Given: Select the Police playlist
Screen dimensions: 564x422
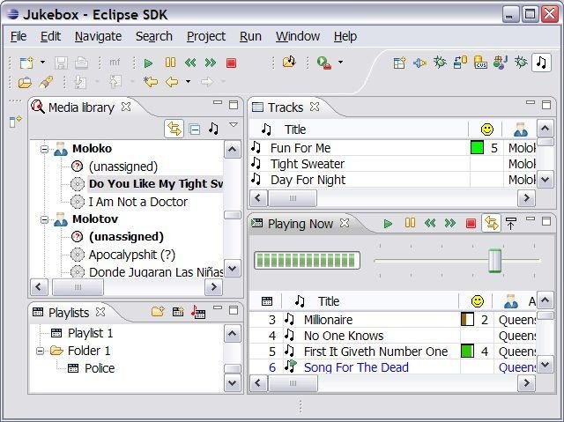Looking at the screenshot, I should click(100, 368).
